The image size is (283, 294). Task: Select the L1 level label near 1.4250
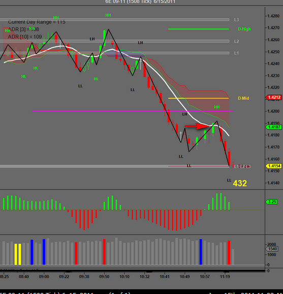click(x=236, y=53)
